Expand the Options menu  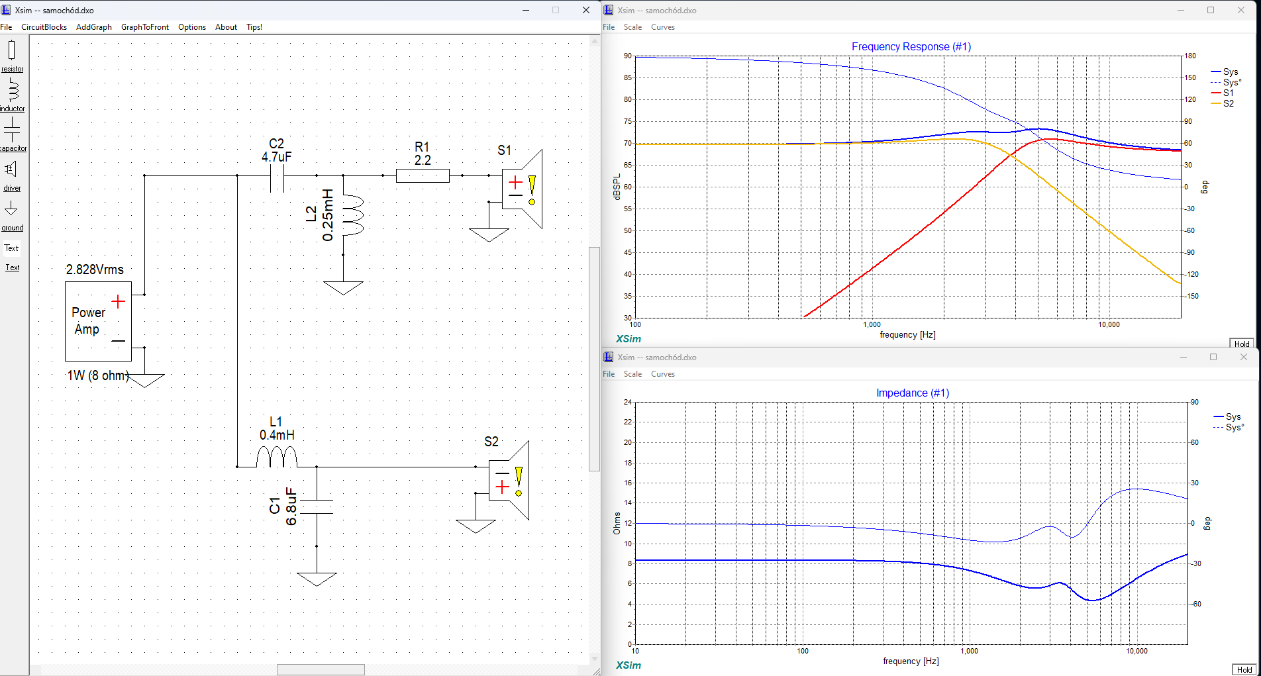click(192, 27)
